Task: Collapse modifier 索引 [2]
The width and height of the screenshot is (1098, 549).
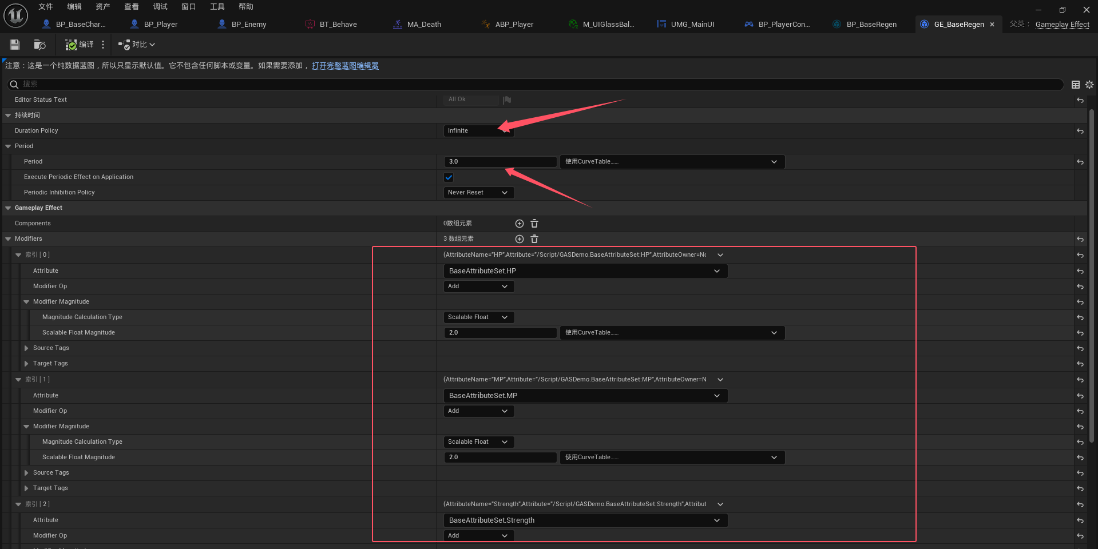Action: point(18,504)
